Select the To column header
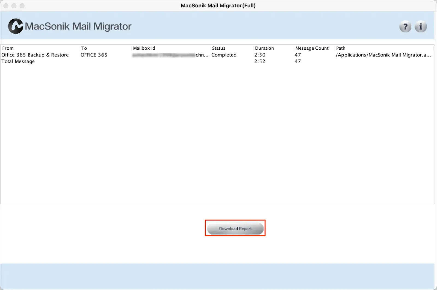Viewport: 437px width, 290px height. point(106,48)
